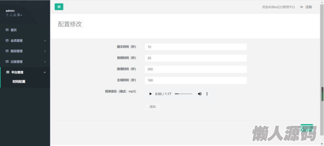This screenshot has height=146, width=324.
Task: Click the 图文时间 input showing 10
Action: click(x=196, y=47)
